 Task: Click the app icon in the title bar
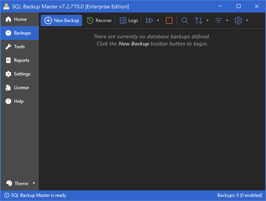[6, 6]
